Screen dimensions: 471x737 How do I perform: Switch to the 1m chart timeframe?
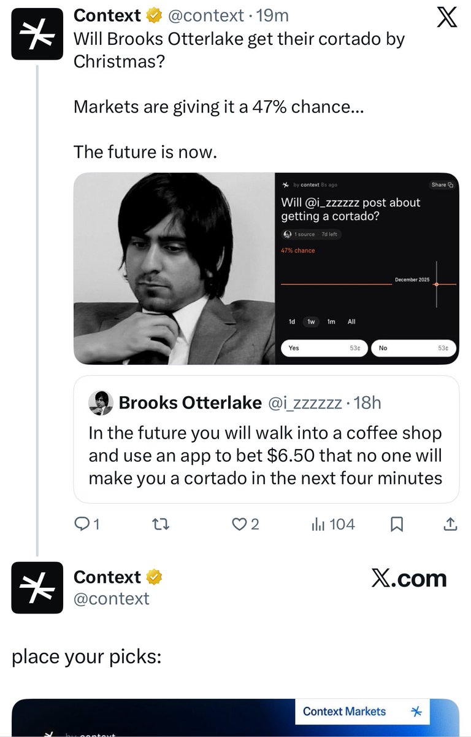(x=332, y=321)
